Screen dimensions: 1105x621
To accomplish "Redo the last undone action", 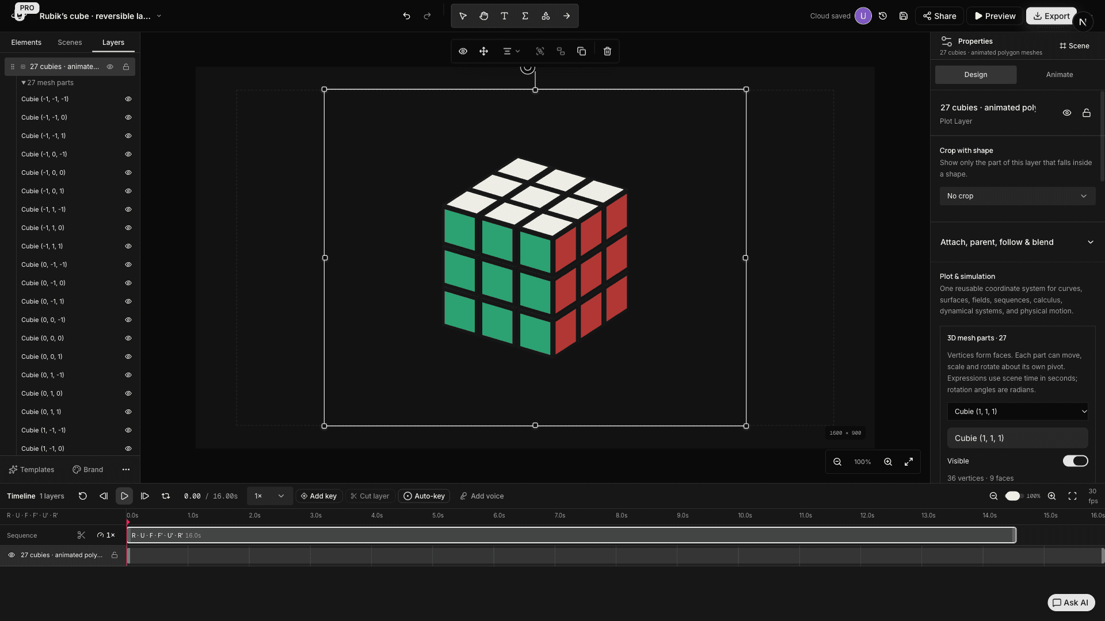I will [x=427, y=16].
